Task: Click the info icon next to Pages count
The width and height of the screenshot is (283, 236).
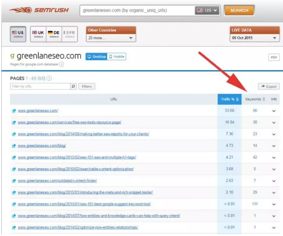Action: click(49, 78)
